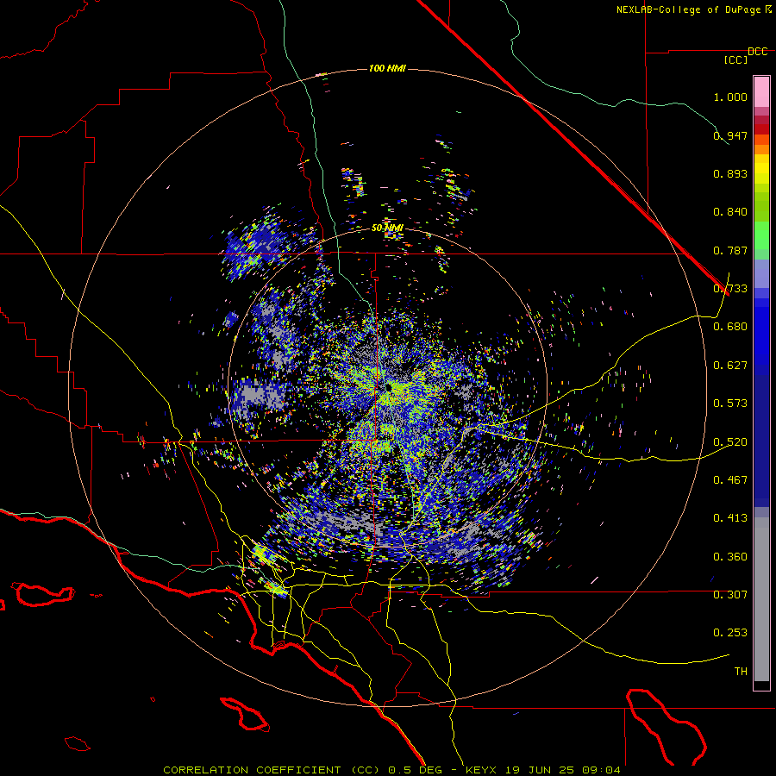Click the 0.467 scale value
This screenshot has width=776, height=776.
(730, 479)
